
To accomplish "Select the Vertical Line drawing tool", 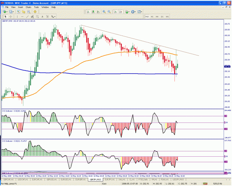I will click(17, 17).
